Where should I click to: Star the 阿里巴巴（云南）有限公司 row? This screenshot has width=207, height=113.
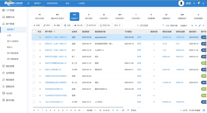(x=40, y=44)
